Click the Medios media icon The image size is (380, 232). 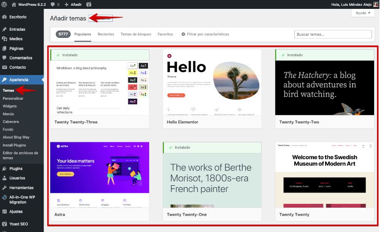(4, 39)
